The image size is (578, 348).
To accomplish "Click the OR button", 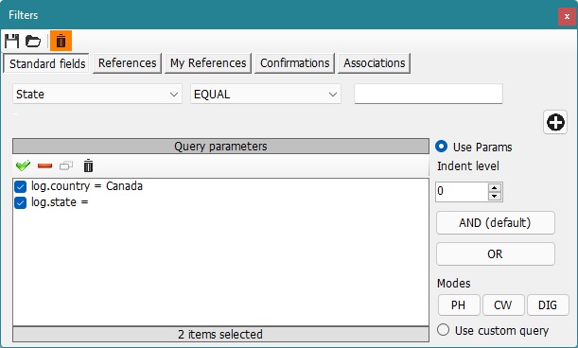I will pos(496,254).
